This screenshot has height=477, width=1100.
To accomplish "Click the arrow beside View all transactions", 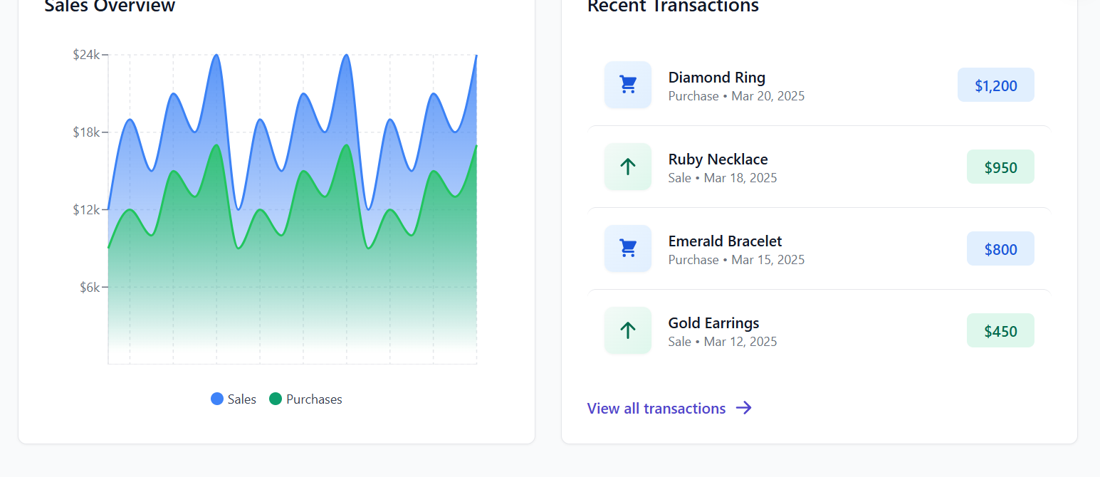I will [743, 407].
